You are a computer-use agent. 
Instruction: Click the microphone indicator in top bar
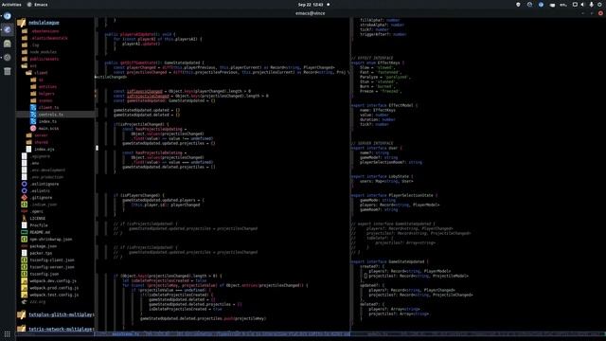click(x=591, y=5)
